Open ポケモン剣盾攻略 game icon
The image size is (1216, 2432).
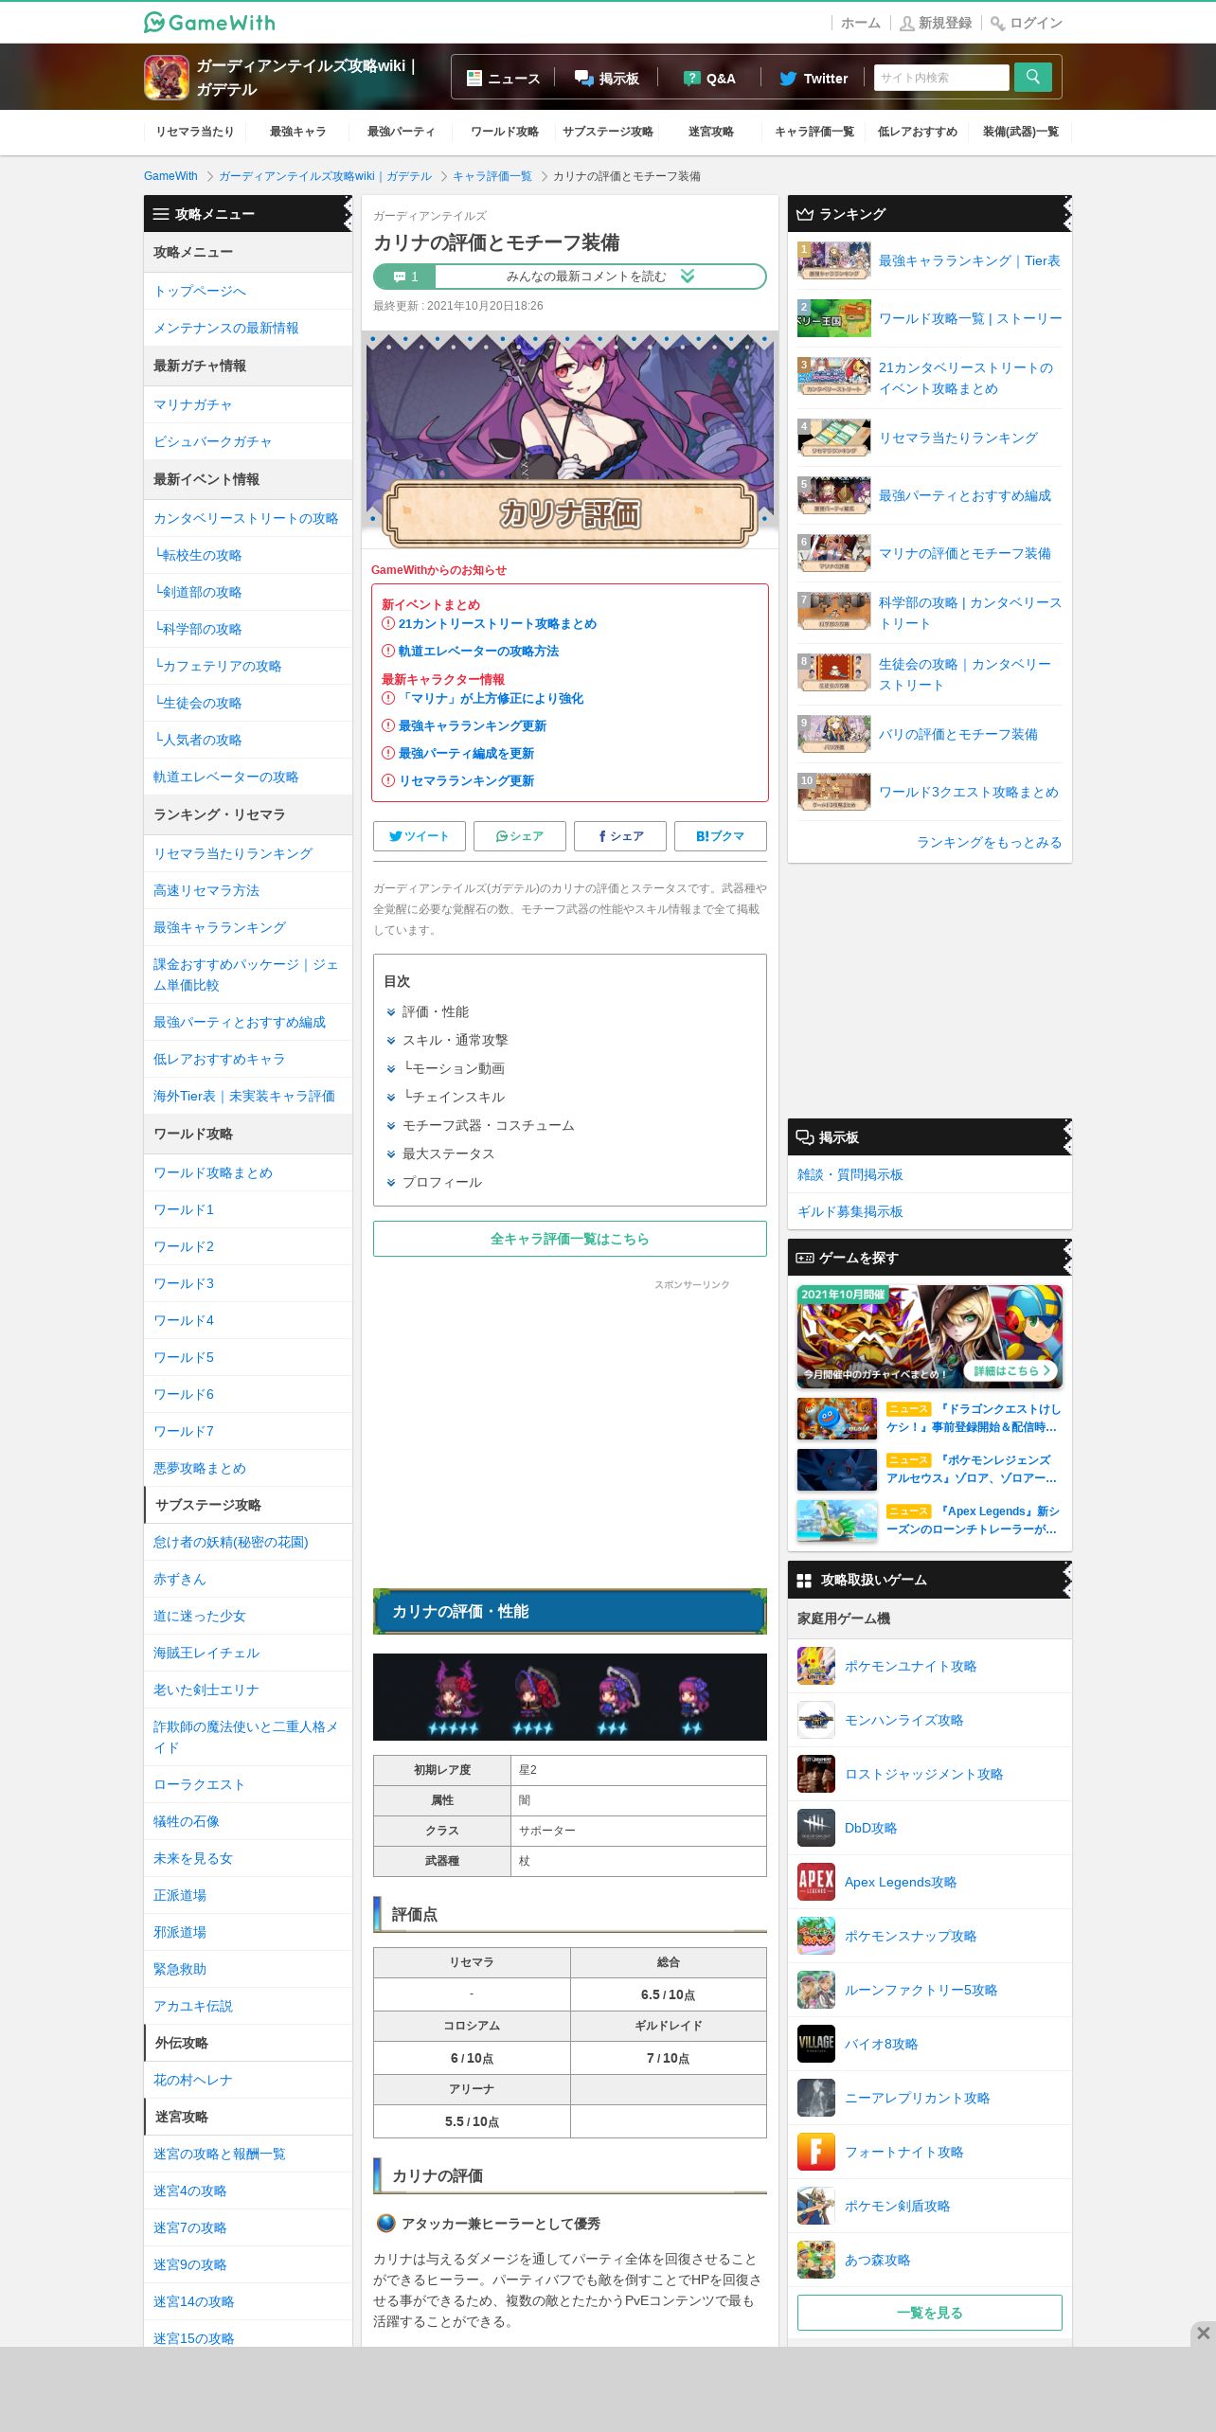pos(816,2206)
